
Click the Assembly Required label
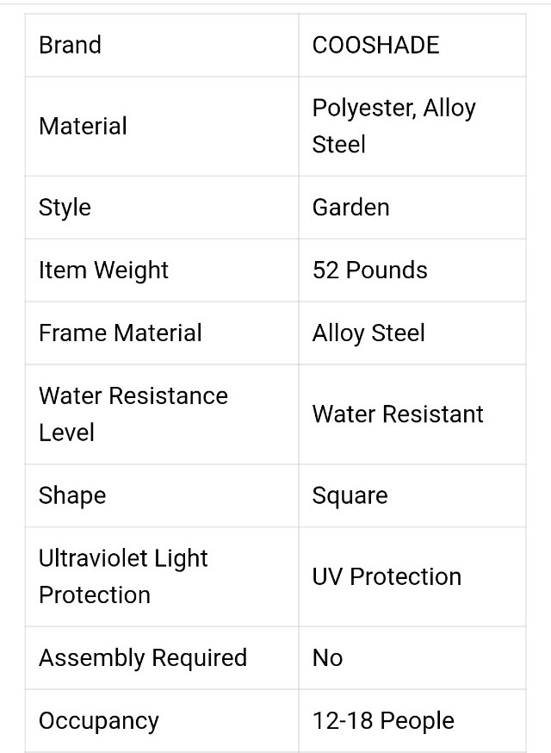coord(143,658)
